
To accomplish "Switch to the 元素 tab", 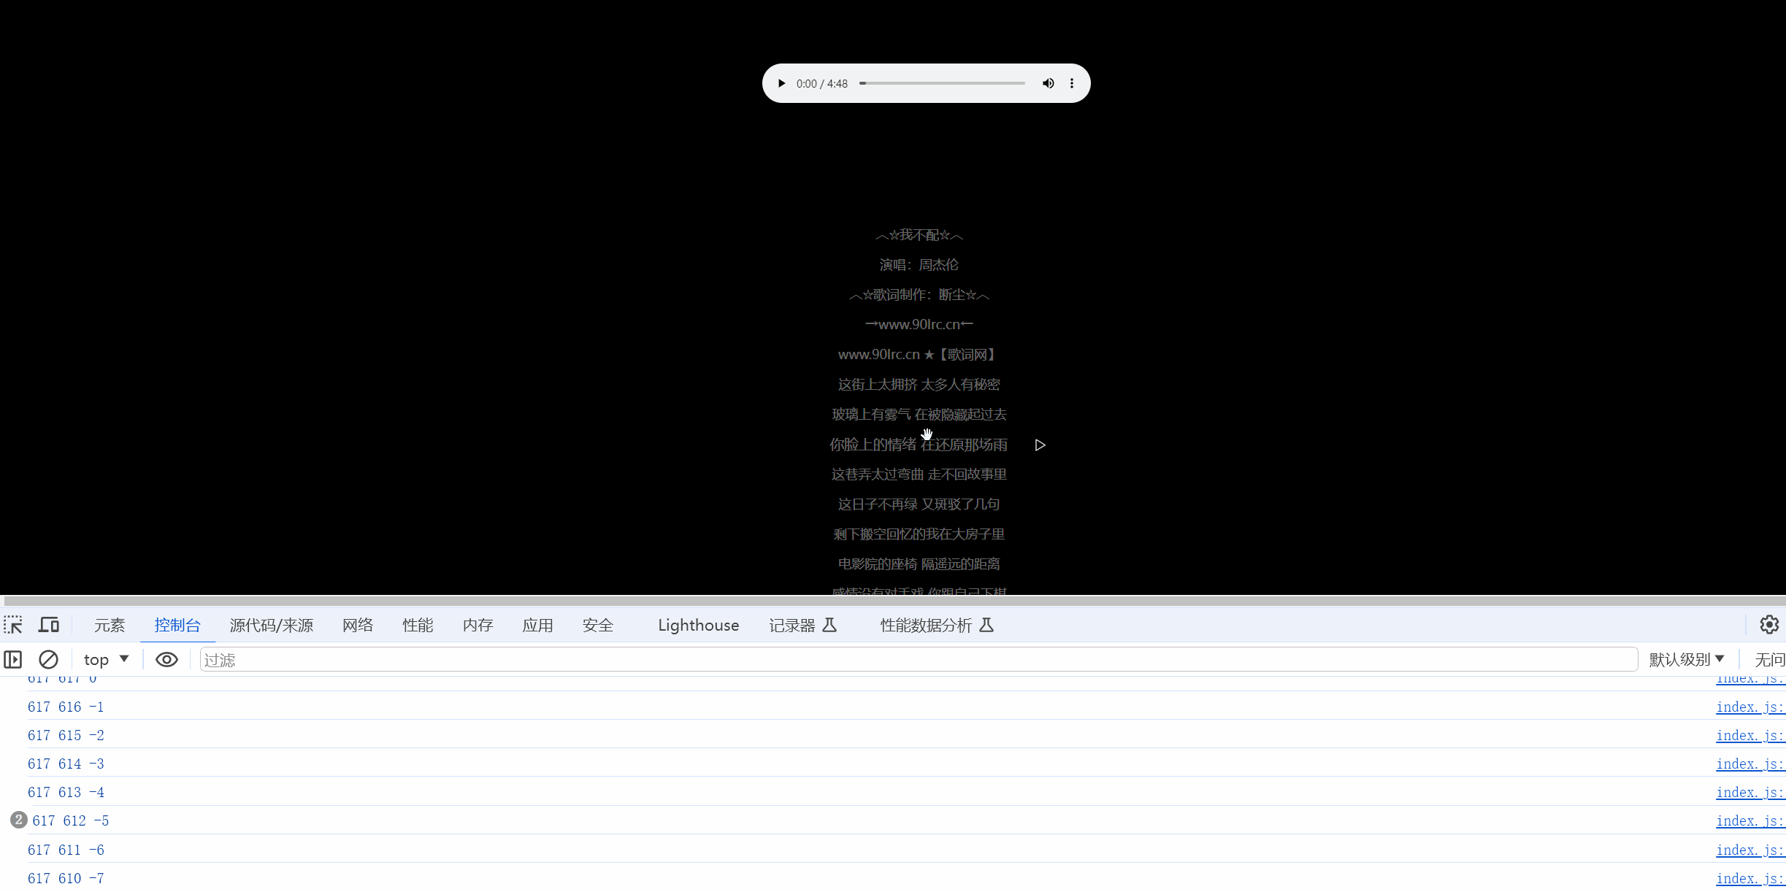I will point(110,626).
